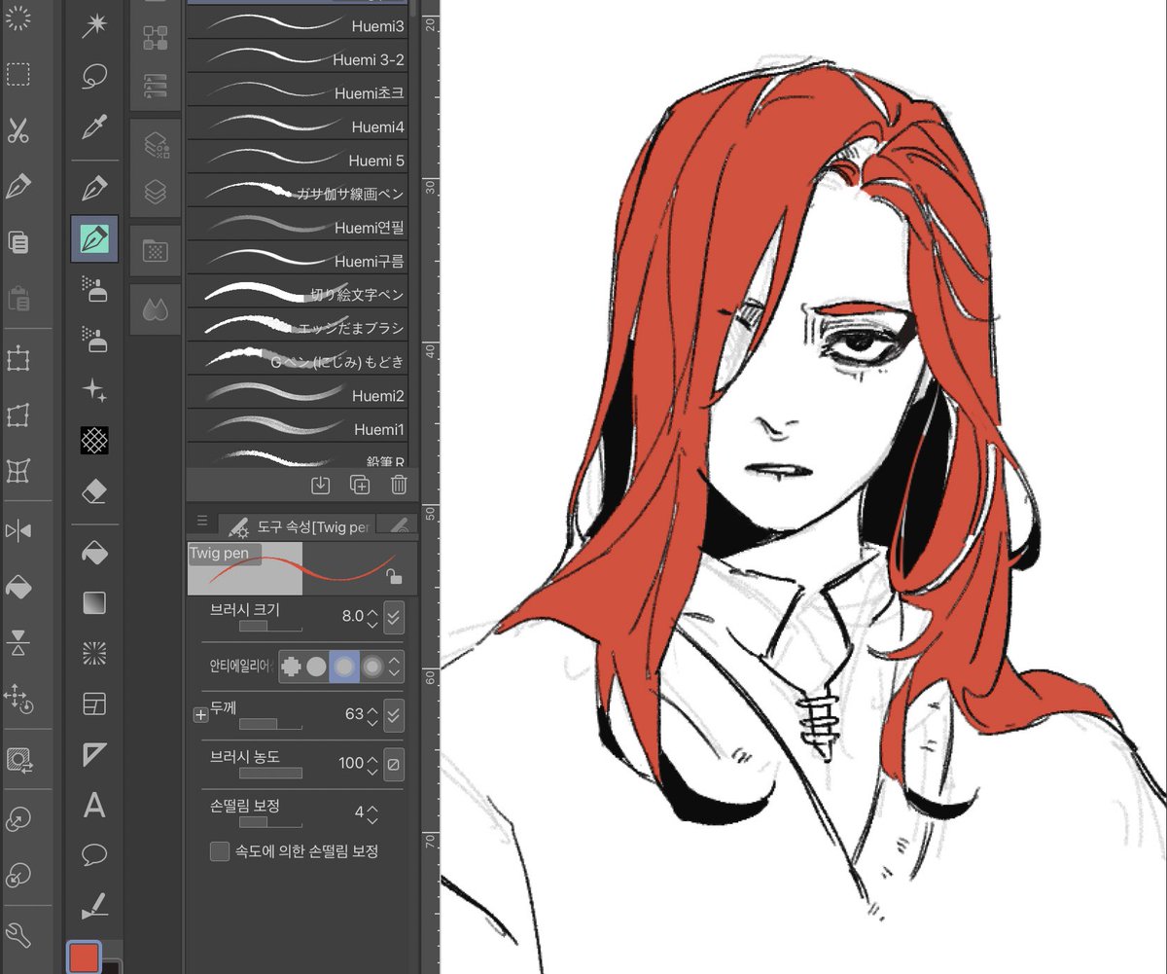Select the Gradient tool

click(x=94, y=603)
